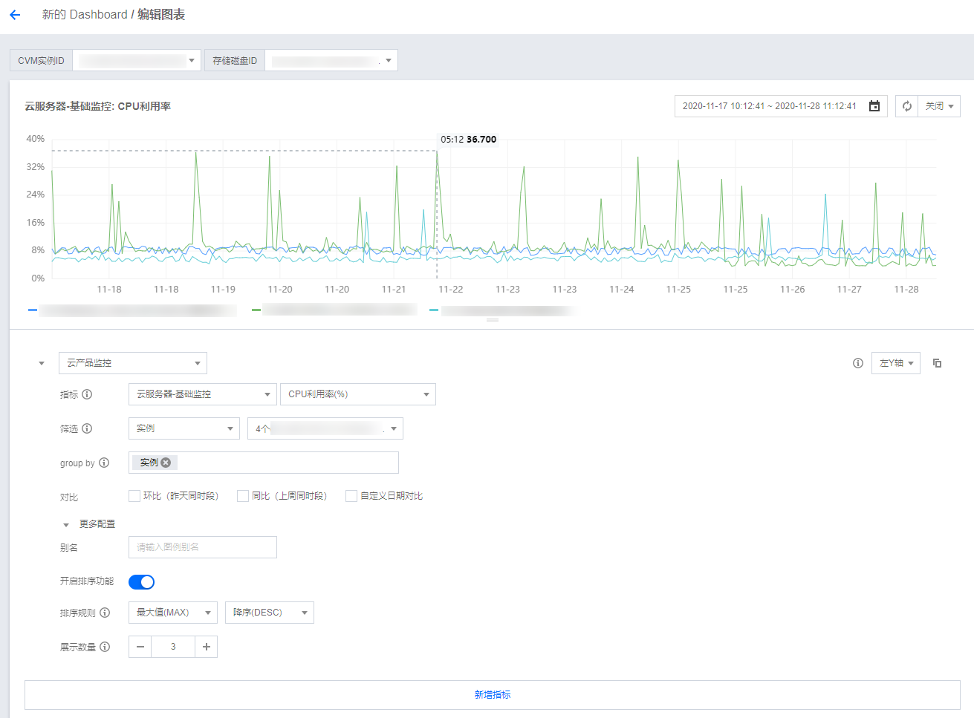Check the 环比（昨天同时段）checkbox
Screen dimensions: 974x718
(134, 495)
